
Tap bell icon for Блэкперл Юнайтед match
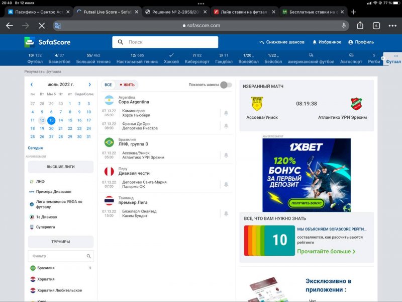[x=226, y=214]
